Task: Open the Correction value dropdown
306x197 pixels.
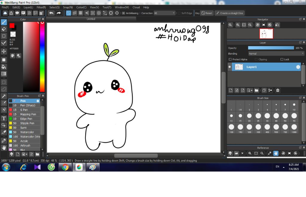Action: pyautogui.click(x=174, y=13)
